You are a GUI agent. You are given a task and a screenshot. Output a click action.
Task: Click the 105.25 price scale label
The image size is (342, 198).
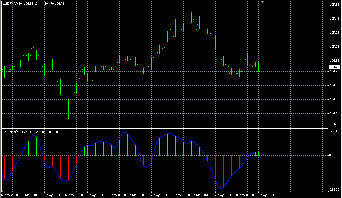tap(334, 33)
